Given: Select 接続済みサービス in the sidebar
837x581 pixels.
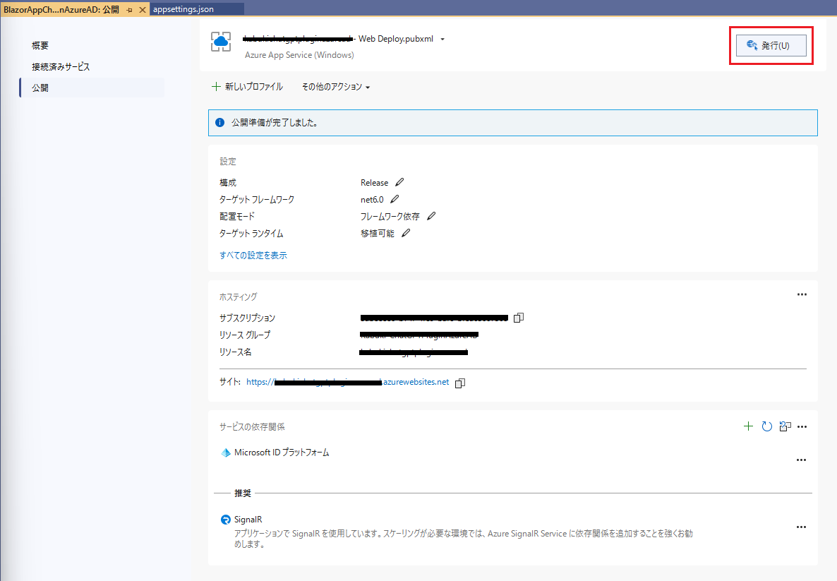Looking at the screenshot, I should 60,67.
